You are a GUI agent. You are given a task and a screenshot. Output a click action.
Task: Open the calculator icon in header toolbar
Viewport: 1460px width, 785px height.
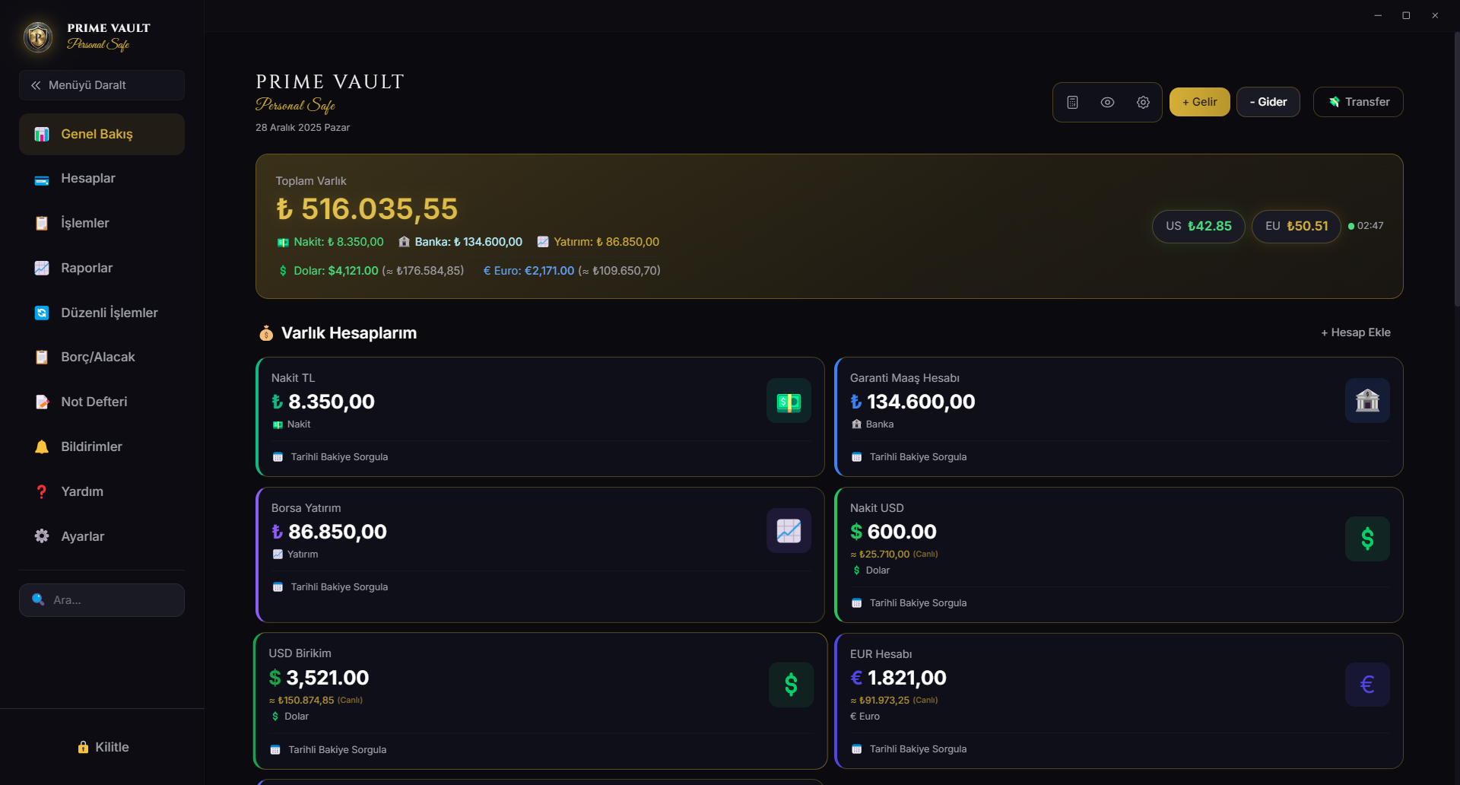pyautogui.click(x=1072, y=102)
